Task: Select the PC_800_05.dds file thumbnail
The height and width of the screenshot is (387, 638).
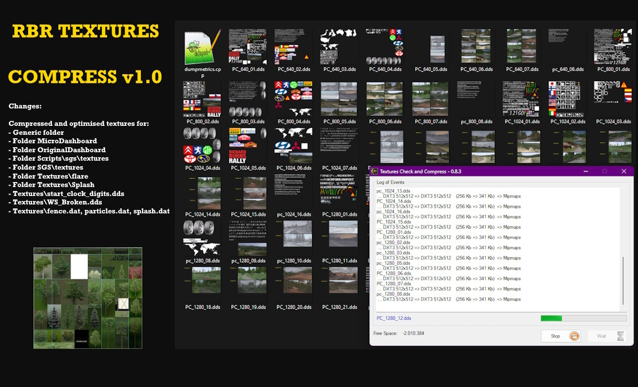Action: pyautogui.click(x=339, y=99)
